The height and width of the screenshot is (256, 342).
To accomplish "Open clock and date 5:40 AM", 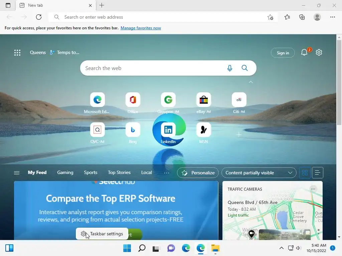I will tap(316, 248).
